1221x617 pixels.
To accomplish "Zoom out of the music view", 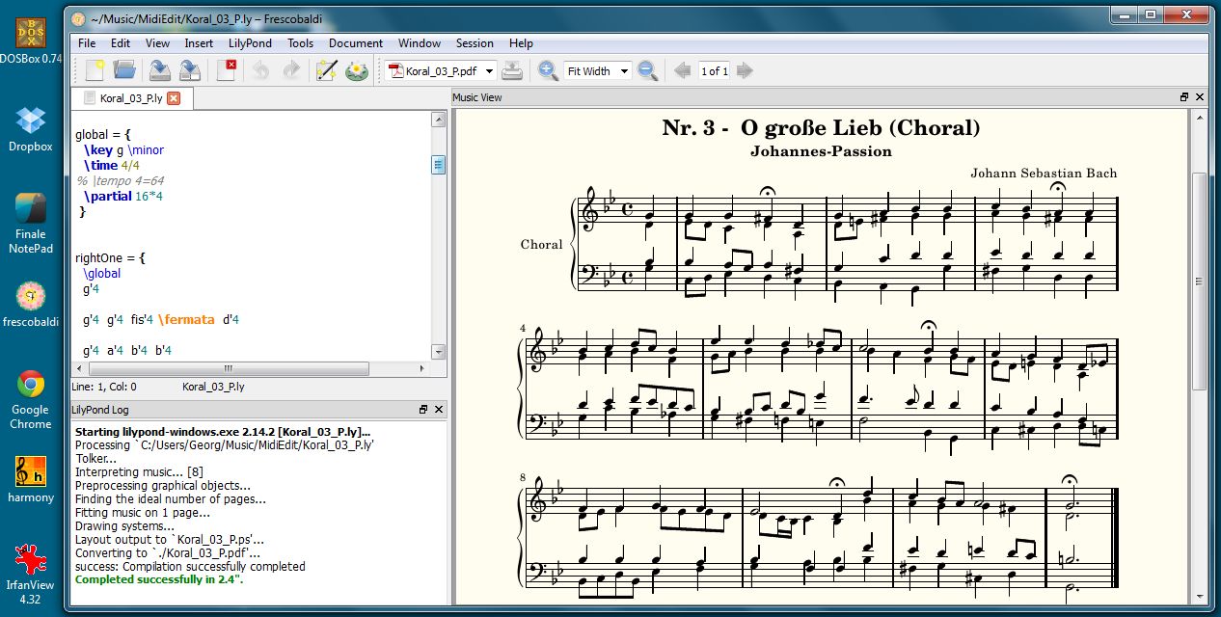I will (x=648, y=70).
